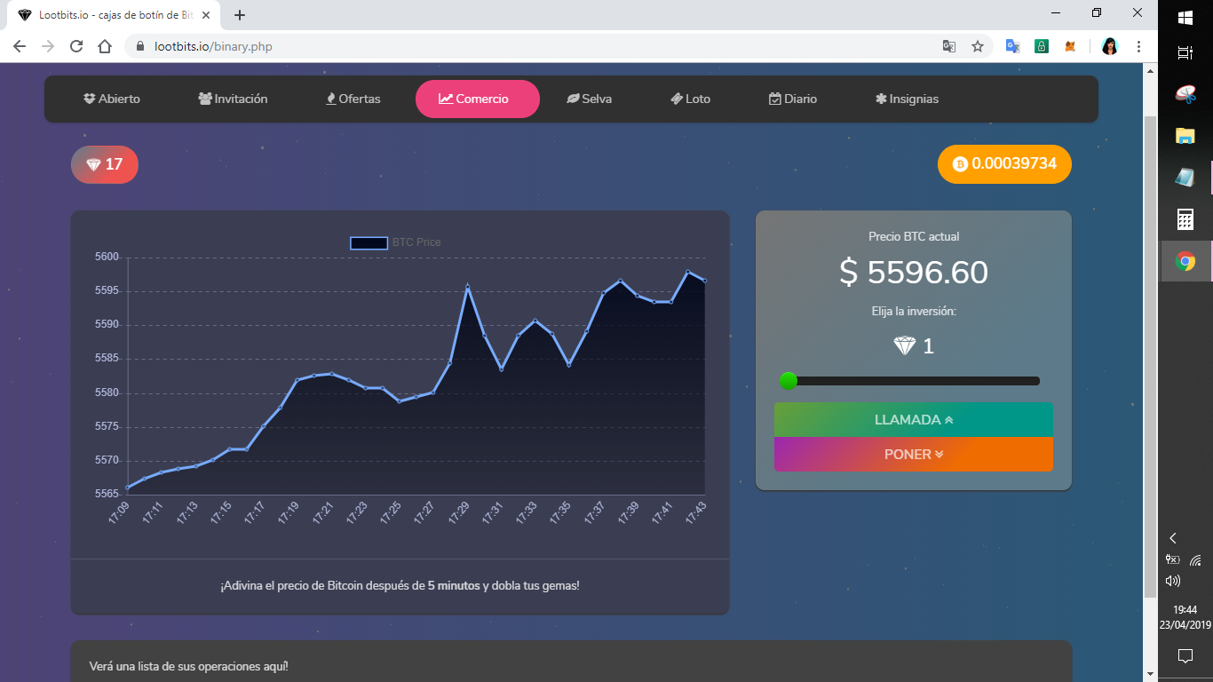
Task: Open the Selva section
Action: (x=590, y=99)
